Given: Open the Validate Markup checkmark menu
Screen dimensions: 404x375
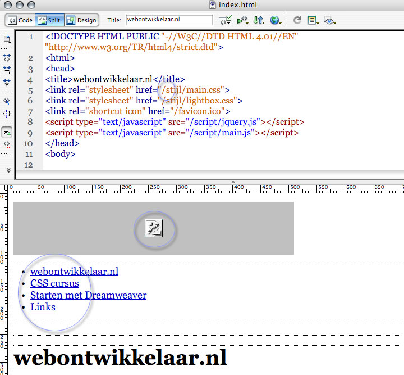Looking at the screenshot, I should point(226,20).
